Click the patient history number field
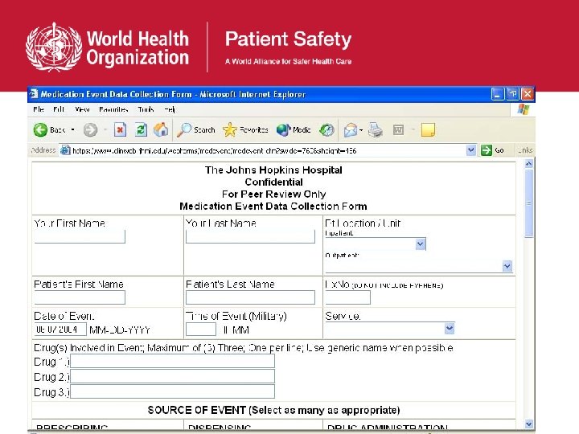This screenshot has height=434, width=579. tap(348, 297)
